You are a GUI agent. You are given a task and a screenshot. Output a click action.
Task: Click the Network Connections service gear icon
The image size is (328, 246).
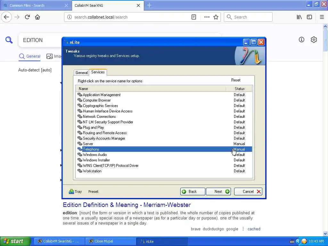click(x=80, y=116)
